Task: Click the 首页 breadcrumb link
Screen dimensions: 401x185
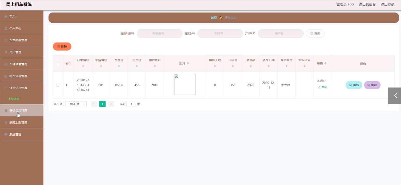Action: (x=214, y=18)
